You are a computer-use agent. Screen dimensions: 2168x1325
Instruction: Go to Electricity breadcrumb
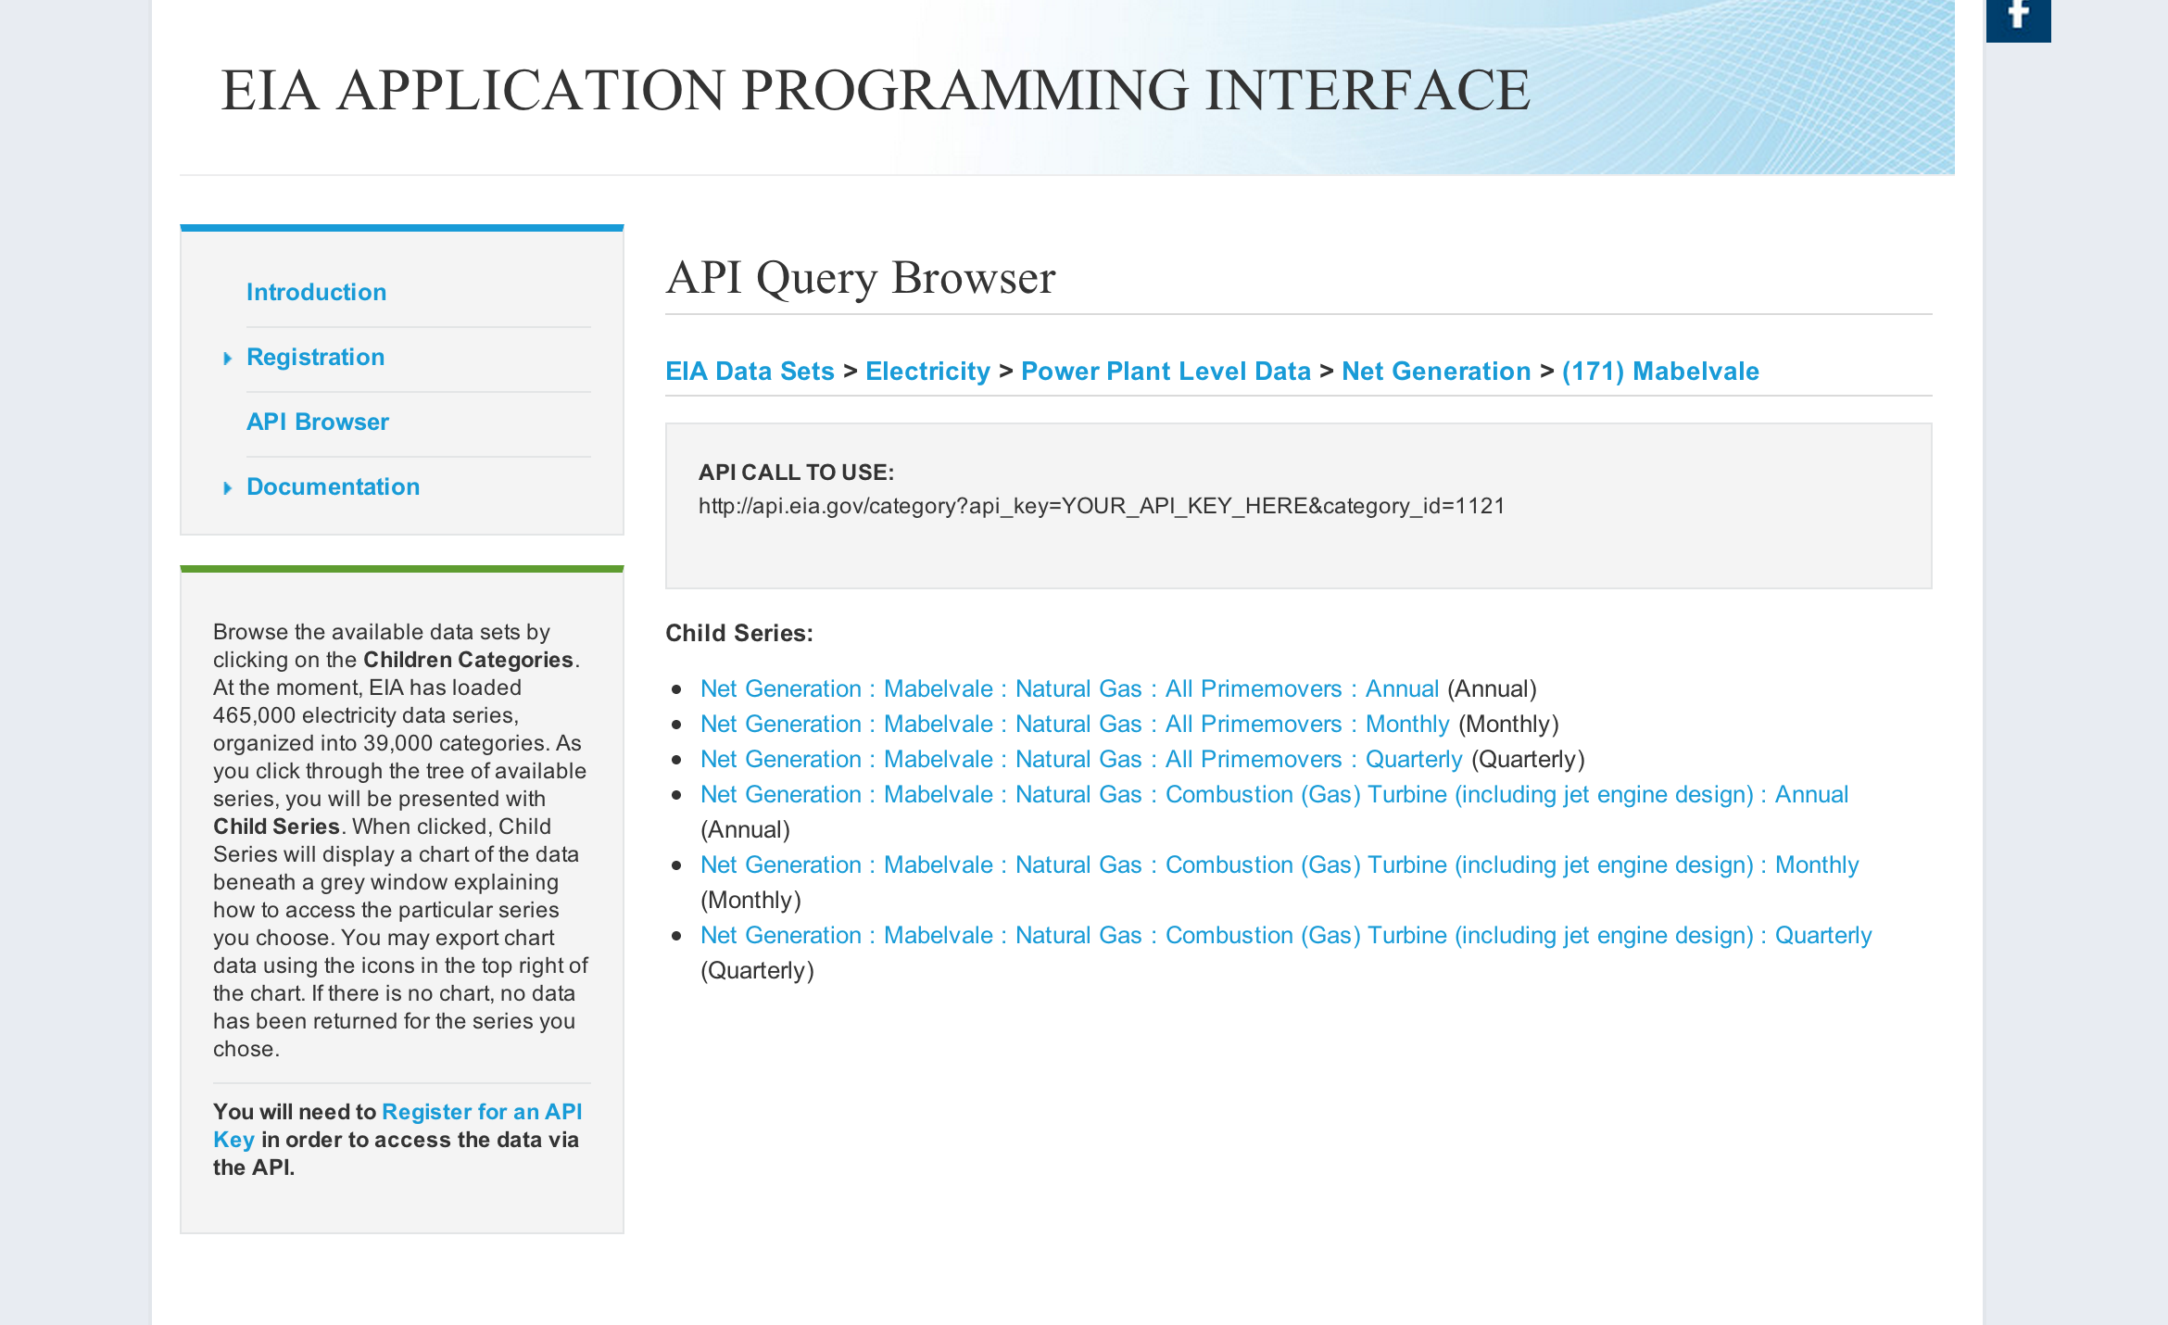click(927, 371)
